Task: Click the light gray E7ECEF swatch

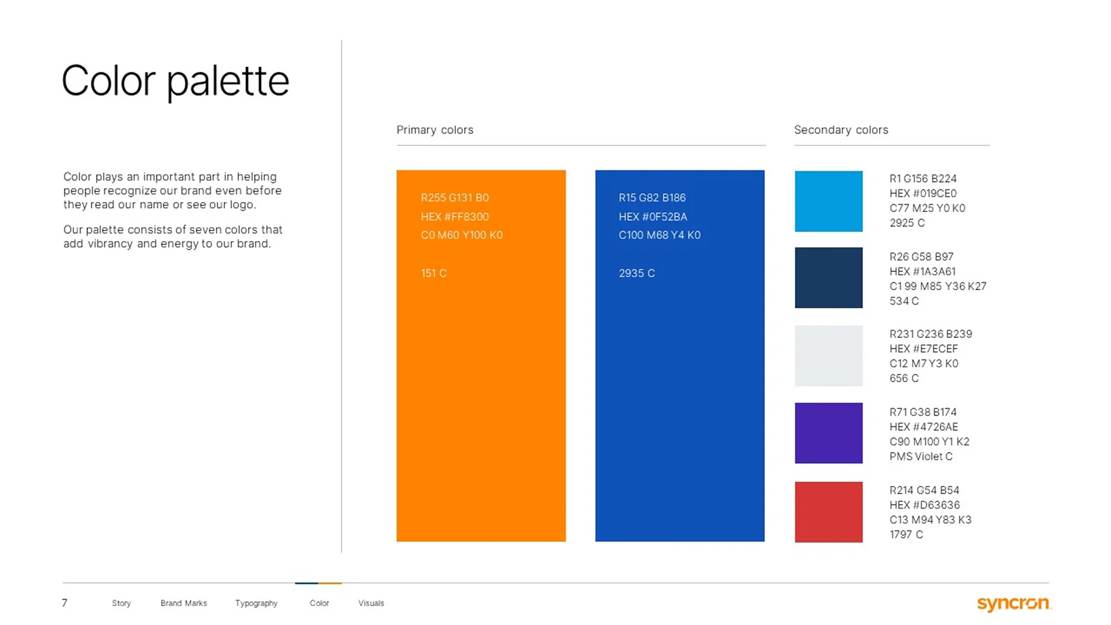Action: [x=829, y=356]
